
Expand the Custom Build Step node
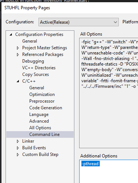tap(18, 154)
